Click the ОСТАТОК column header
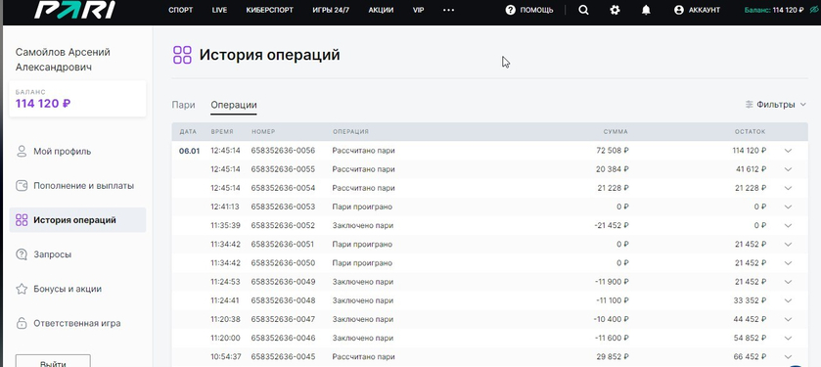821x367 pixels. 750,132
